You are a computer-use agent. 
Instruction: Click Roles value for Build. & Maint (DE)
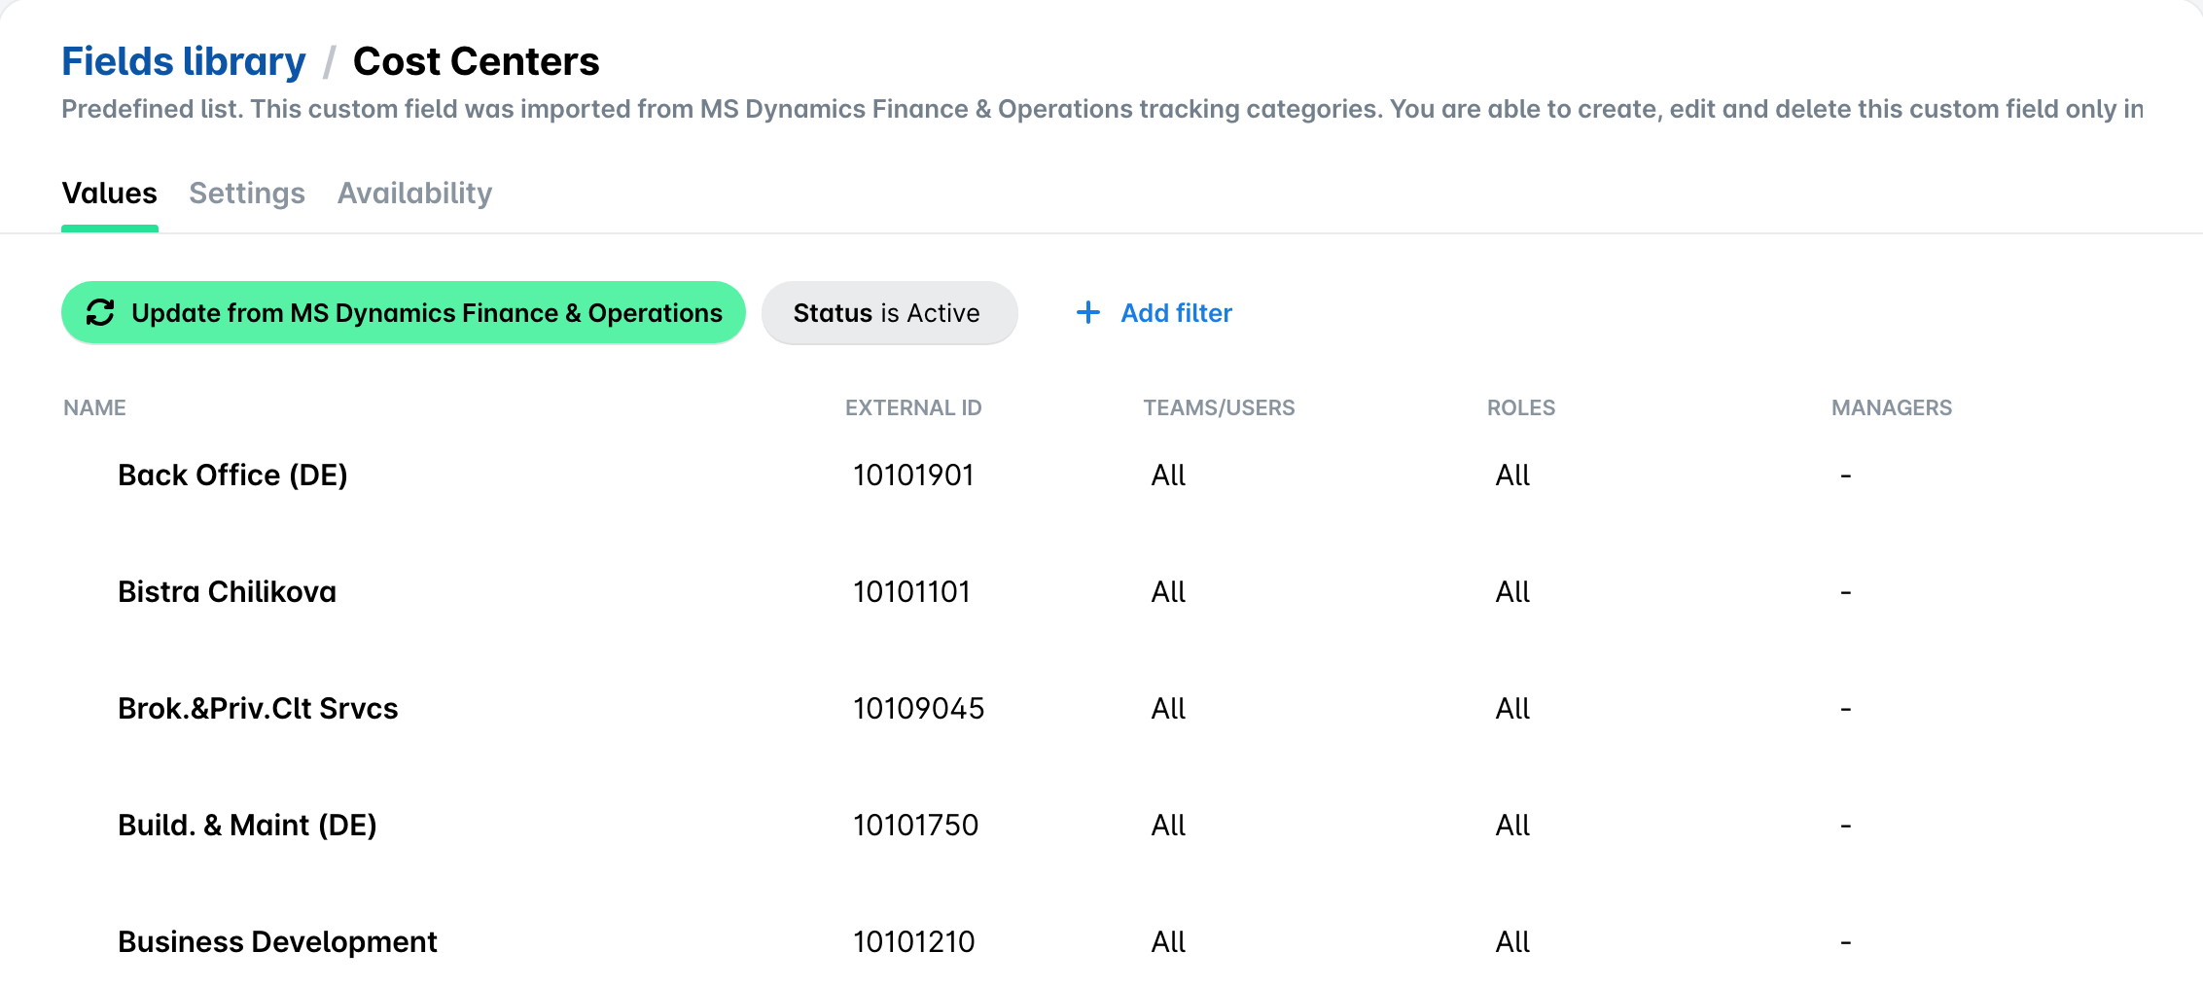coord(1512,825)
